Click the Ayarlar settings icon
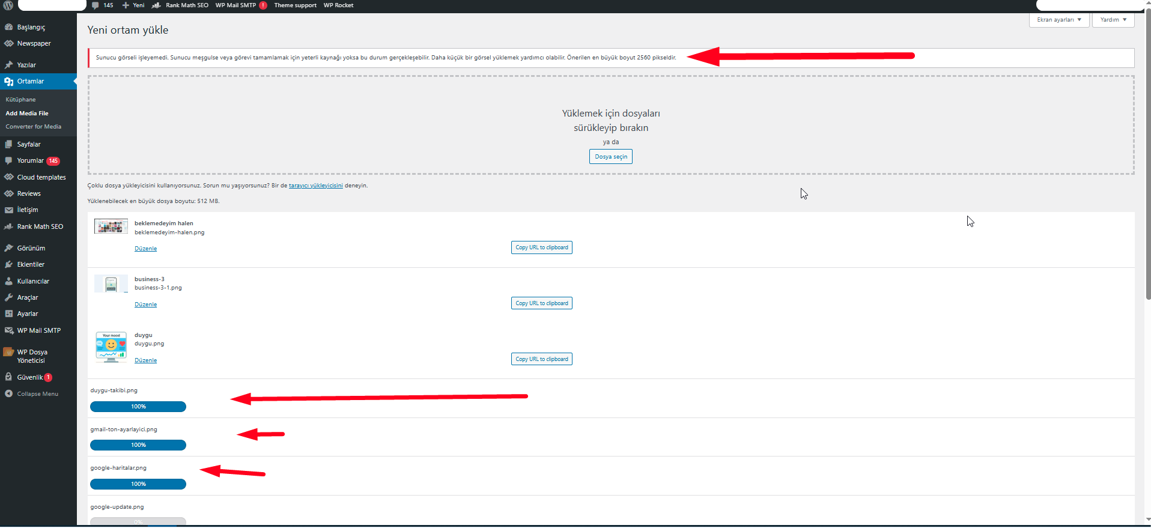 click(x=8, y=314)
